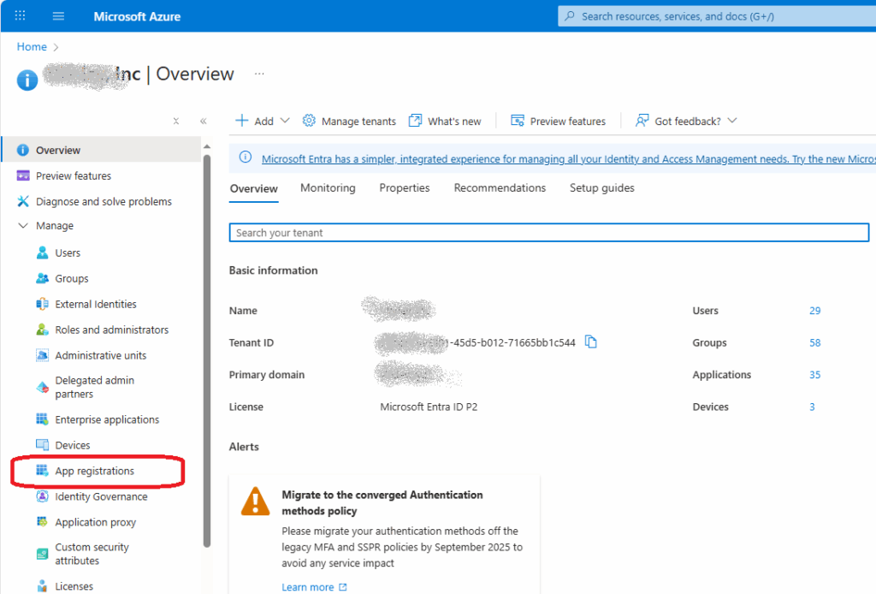Expand the Add dropdown chevron
876x594 pixels.
tap(285, 121)
